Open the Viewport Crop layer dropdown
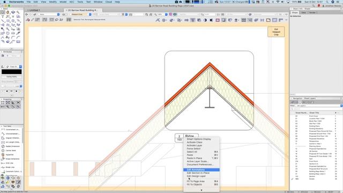This screenshot has height=193, width=343. click(x=81, y=14)
